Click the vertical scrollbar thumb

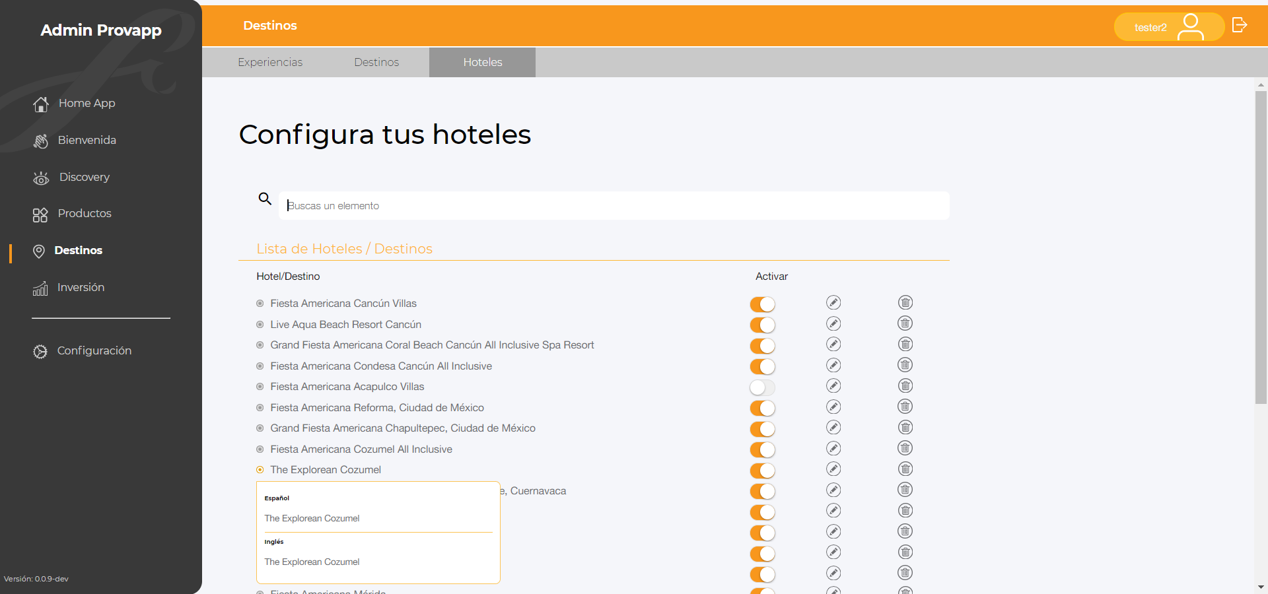pyautogui.click(x=1261, y=247)
